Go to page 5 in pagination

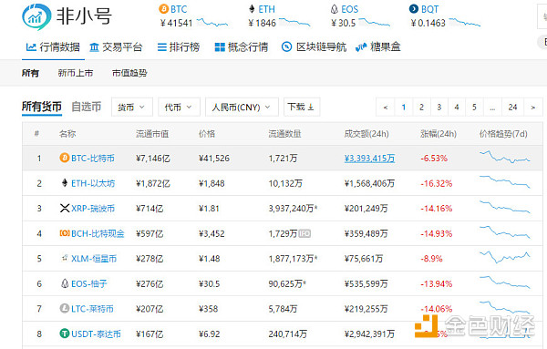474,108
